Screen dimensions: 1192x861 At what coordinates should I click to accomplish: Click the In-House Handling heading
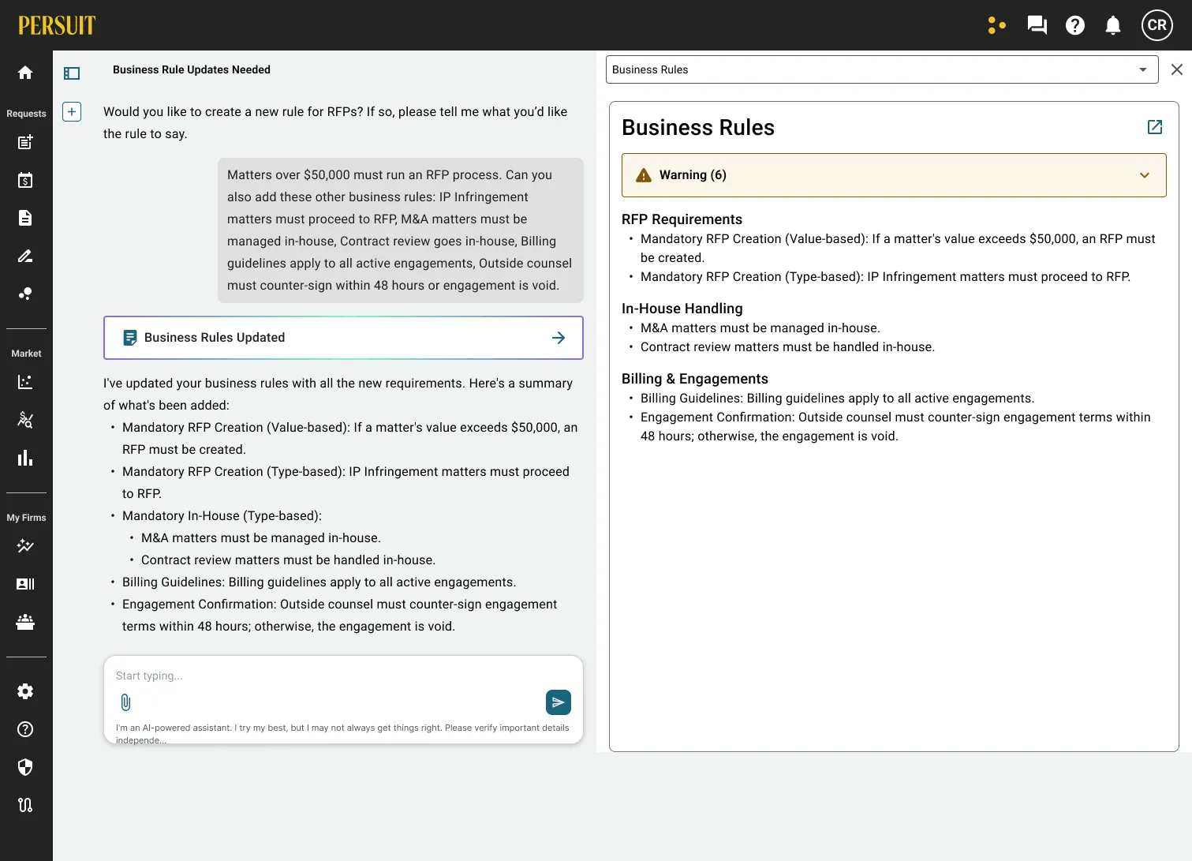click(x=682, y=309)
